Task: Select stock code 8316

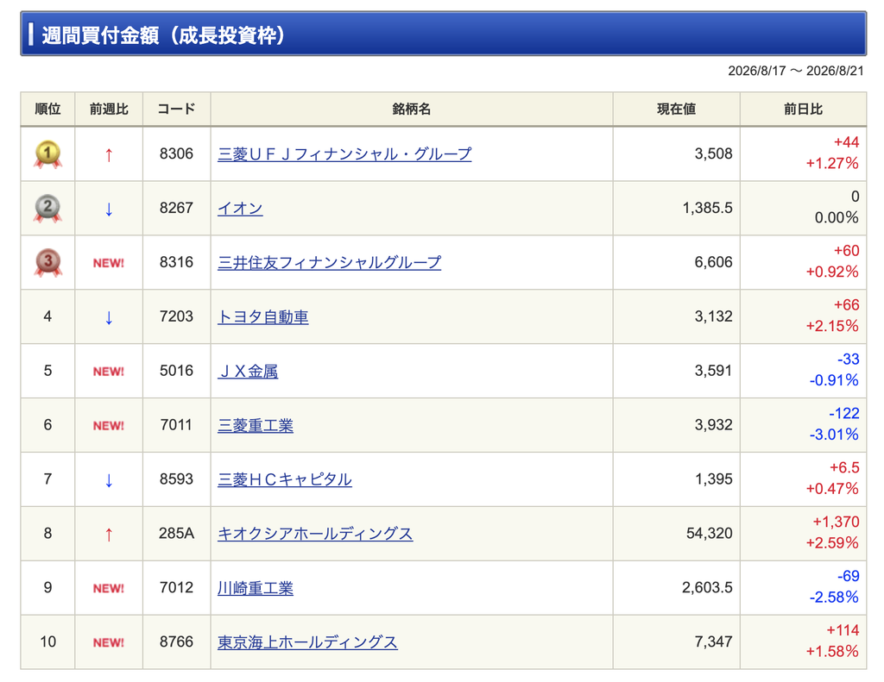Action: (176, 262)
